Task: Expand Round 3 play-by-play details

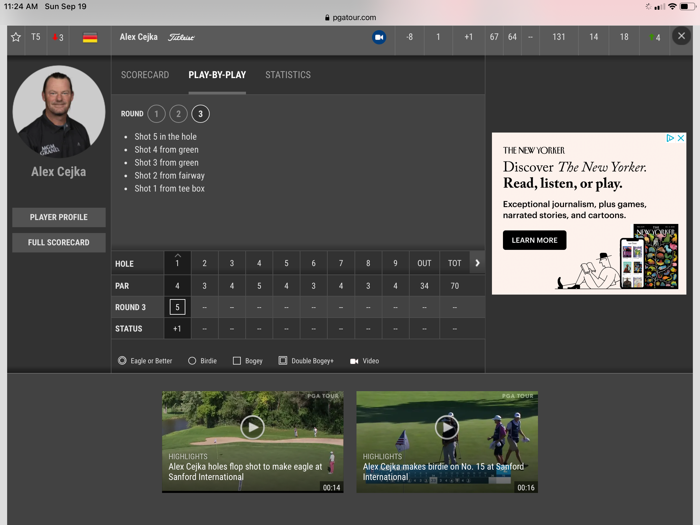Action: [200, 114]
